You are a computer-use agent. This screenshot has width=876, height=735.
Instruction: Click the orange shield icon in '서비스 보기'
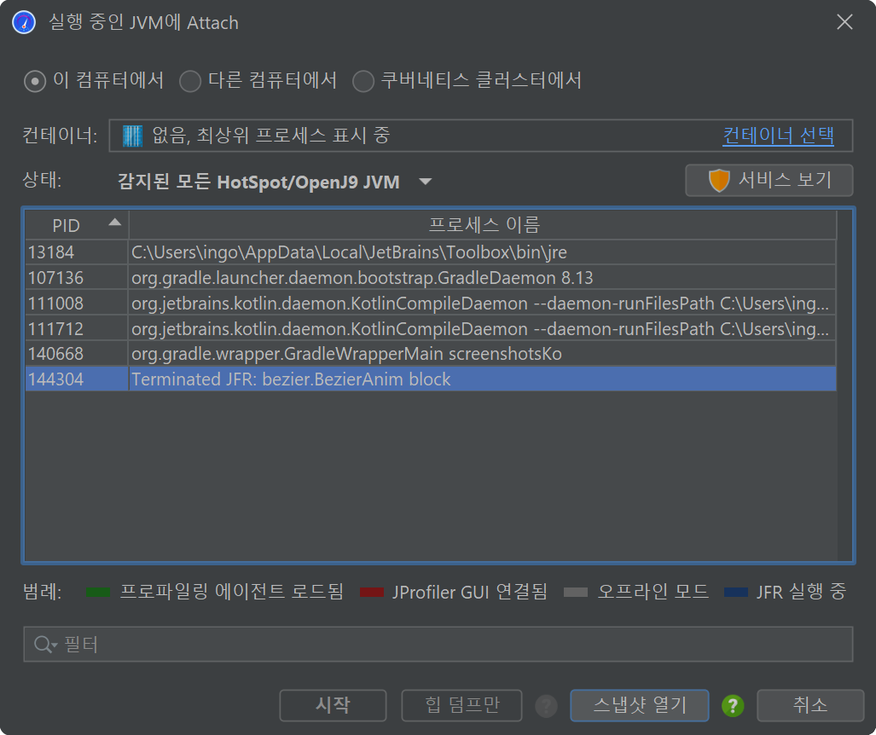pyautogui.click(x=719, y=180)
